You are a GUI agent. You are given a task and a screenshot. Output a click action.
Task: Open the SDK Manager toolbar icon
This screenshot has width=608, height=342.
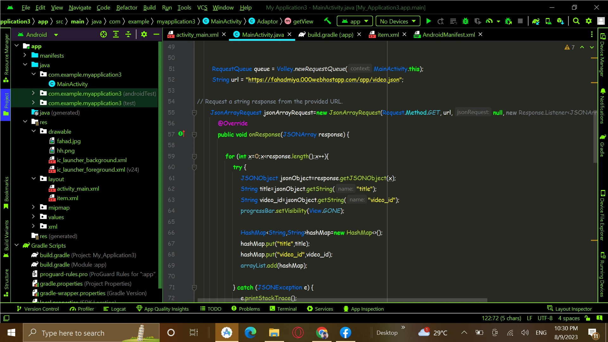click(x=560, y=21)
